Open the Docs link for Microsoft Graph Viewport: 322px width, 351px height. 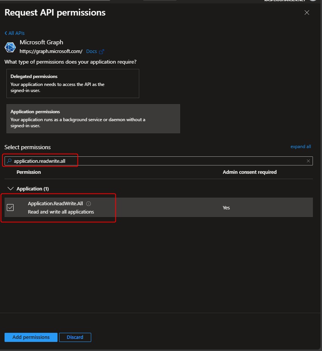[91, 51]
